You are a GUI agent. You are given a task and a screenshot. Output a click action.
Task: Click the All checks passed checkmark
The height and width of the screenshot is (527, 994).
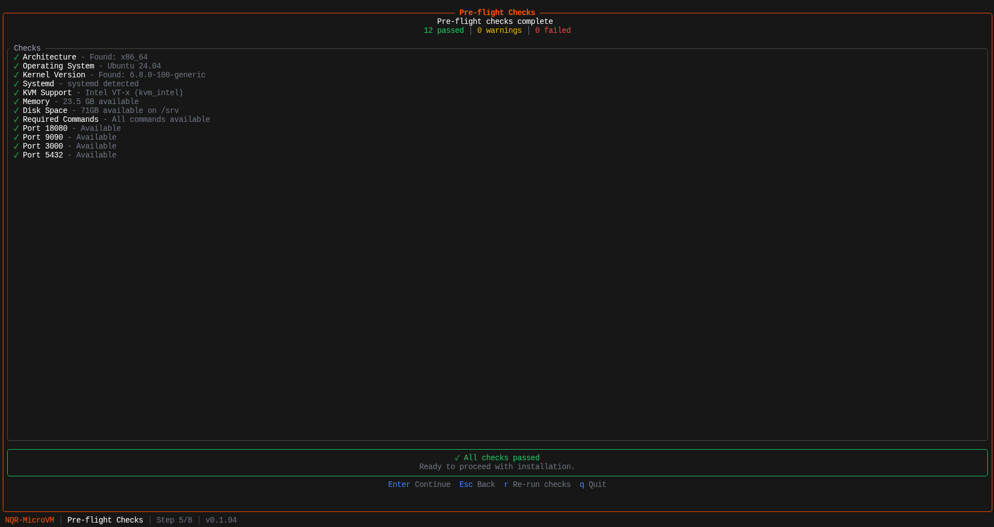point(457,458)
